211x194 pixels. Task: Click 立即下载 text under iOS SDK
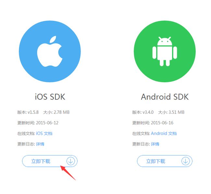click(x=41, y=161)
